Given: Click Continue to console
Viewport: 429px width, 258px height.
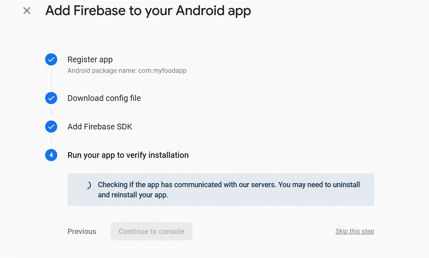Looking at the screenshot, I should (151, 231).
